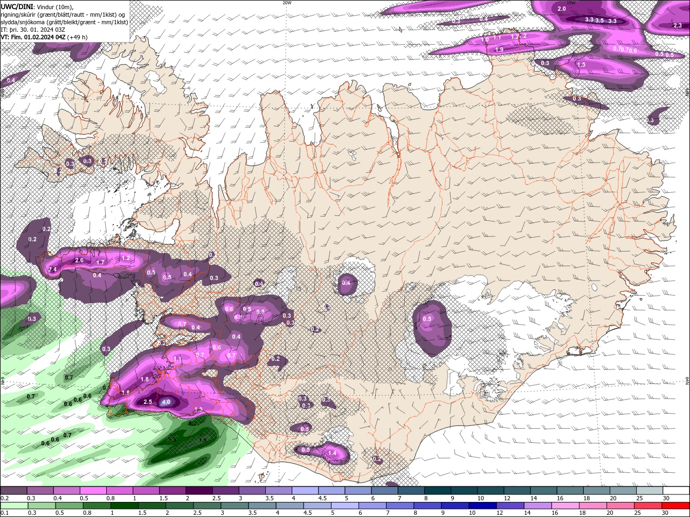This screenshot has width=690, height=517.
Task: Click the 'slydda/snjókoma (grátt/bleikt/grænt - mm/1klst)' line
Action: tap(64, 22)
